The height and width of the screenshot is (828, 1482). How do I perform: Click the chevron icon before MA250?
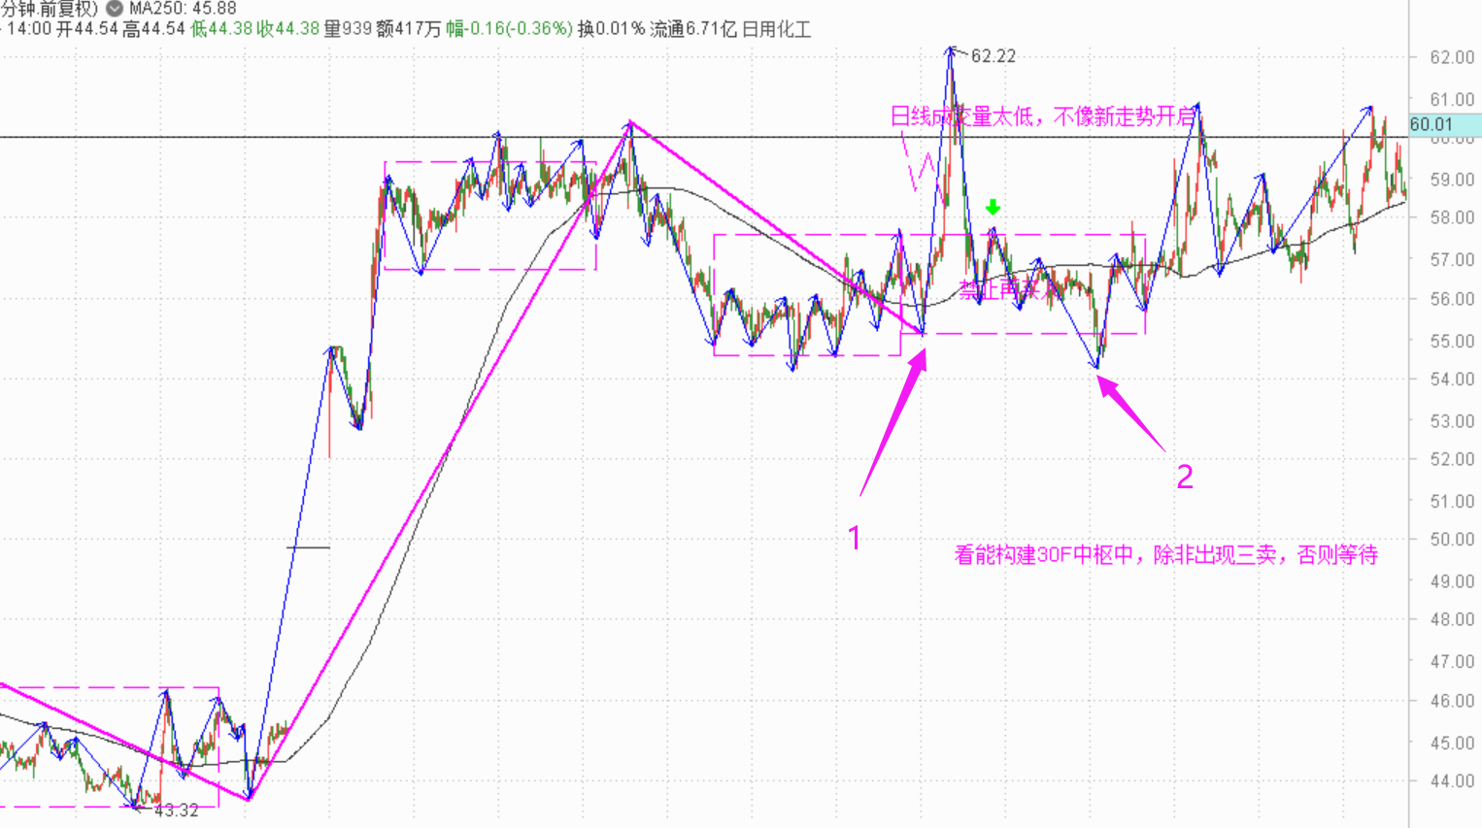[x=115, y=9]
